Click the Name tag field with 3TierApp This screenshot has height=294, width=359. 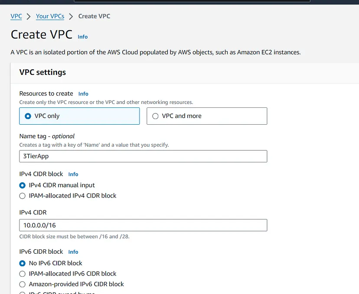click(x=143, y=156)
